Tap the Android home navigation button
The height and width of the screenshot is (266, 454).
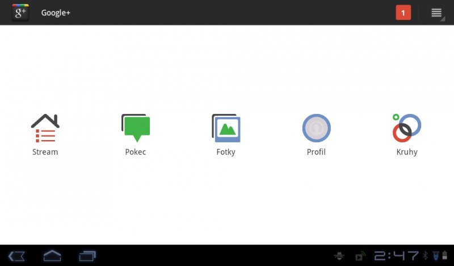(52, 256)
